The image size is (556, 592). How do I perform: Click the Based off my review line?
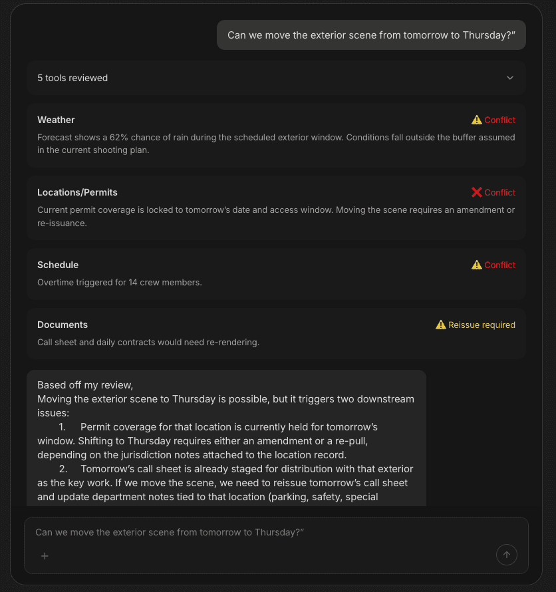pos(85,385)
